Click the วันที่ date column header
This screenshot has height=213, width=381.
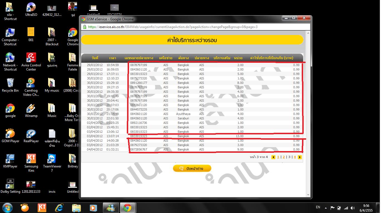tap(95, 58)
